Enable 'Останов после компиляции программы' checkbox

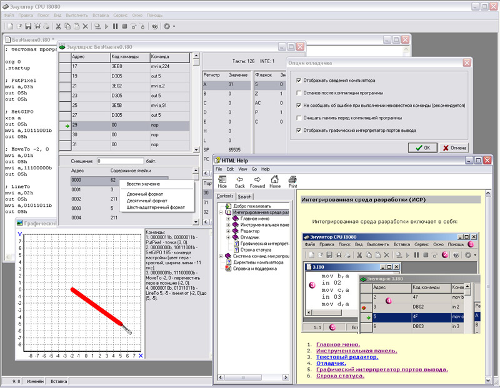tap(299, 92)
